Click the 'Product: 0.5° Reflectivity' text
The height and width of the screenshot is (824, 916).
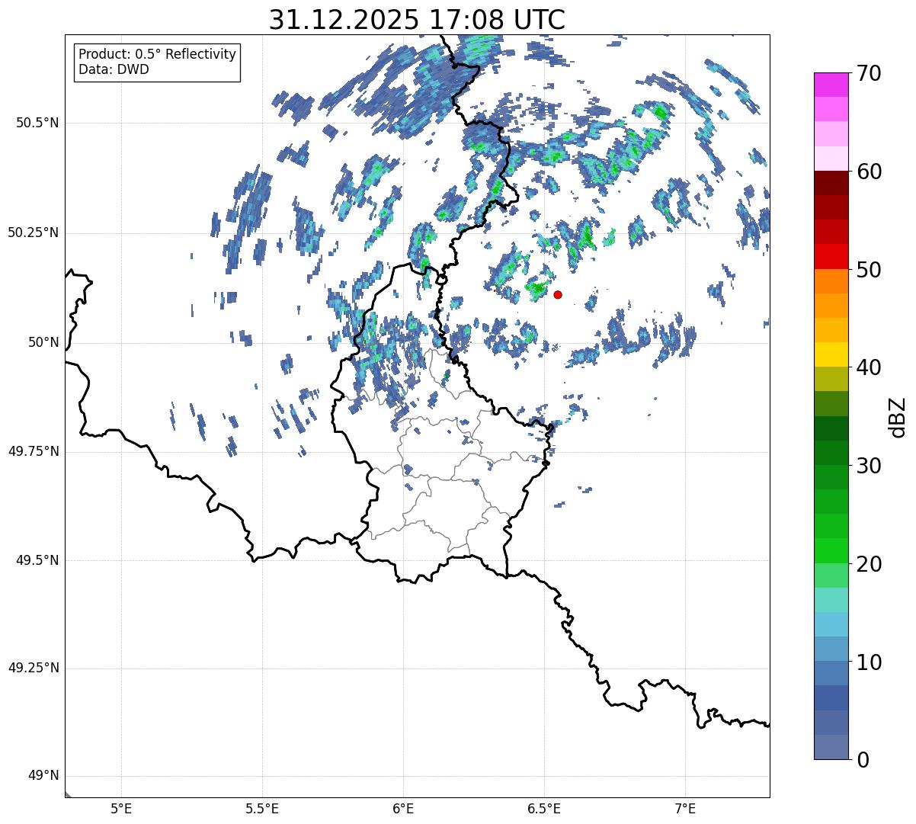coord(157,55)
